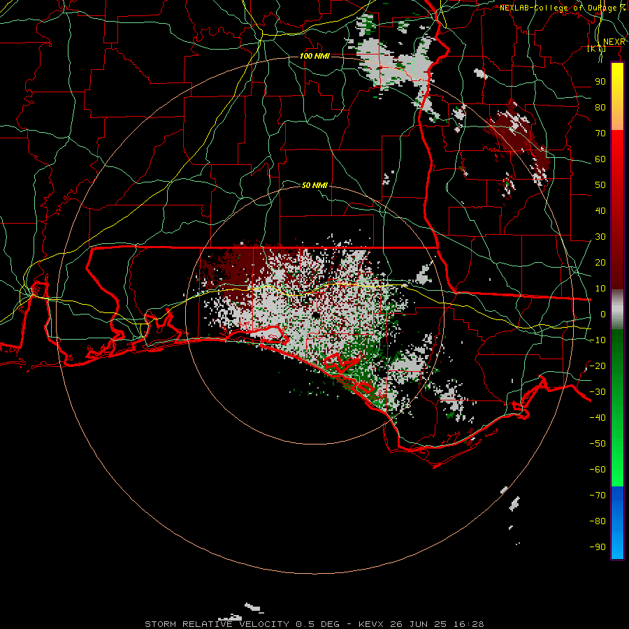The height and width of the screenshot is (629, 629).
Task: Click the 0 value on velocity scale
Action: 603,314
